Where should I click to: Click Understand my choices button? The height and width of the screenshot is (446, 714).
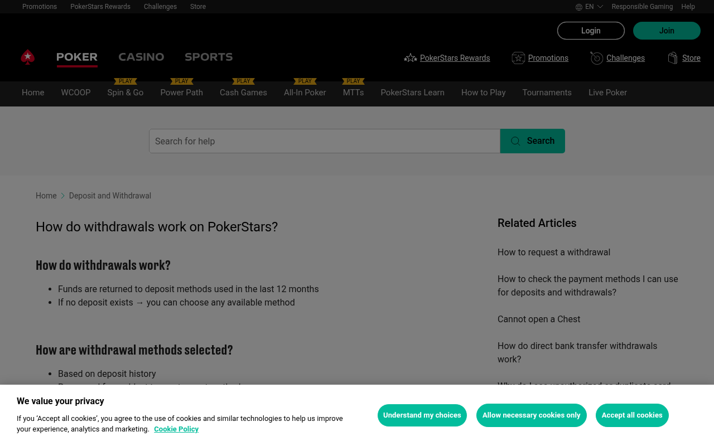[x=422, y=415]
